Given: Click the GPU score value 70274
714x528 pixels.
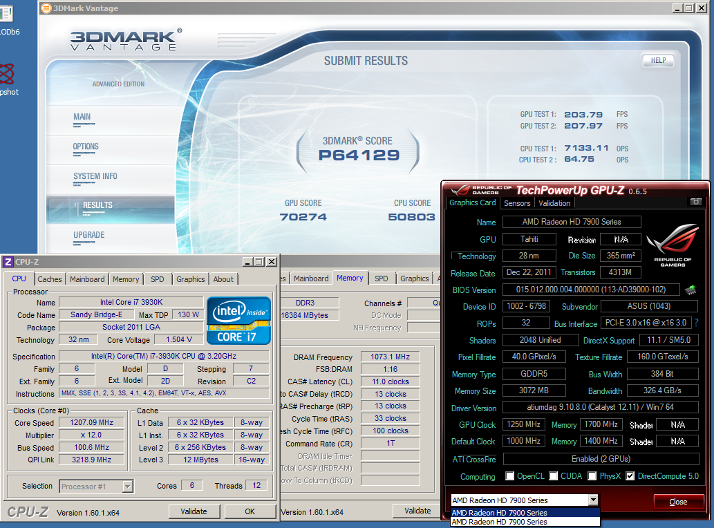Looking at the screenshot, I should tap(303, 217).
